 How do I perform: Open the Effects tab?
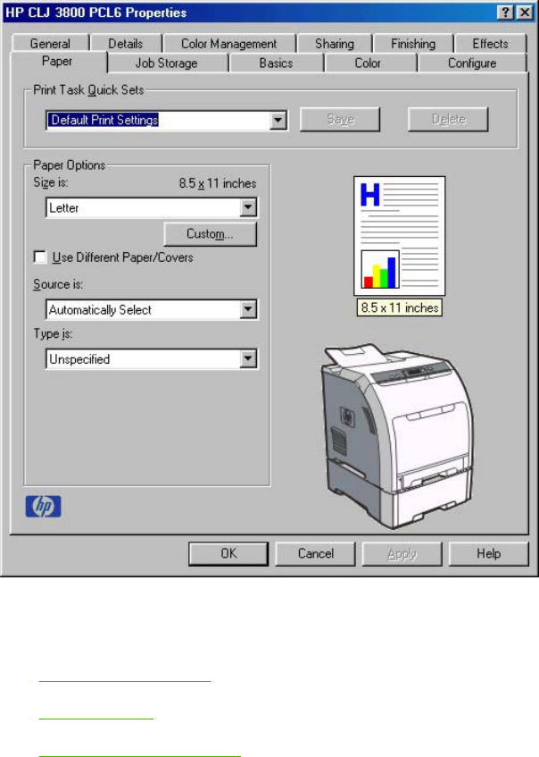pos(490,44)
